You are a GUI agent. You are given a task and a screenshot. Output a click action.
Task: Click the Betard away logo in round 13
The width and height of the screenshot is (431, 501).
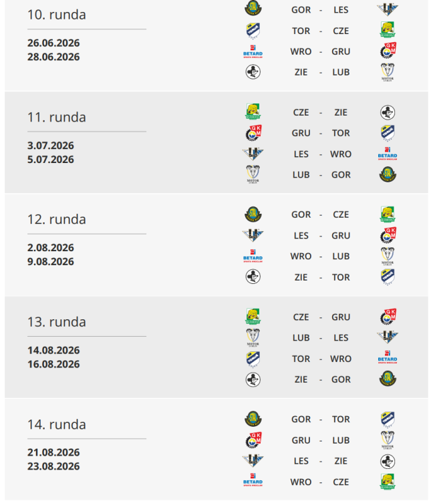388,359
